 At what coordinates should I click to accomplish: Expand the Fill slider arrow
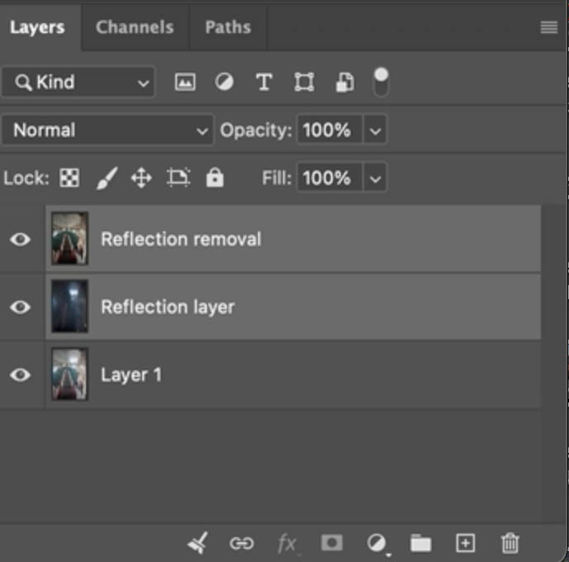(375, 178)
